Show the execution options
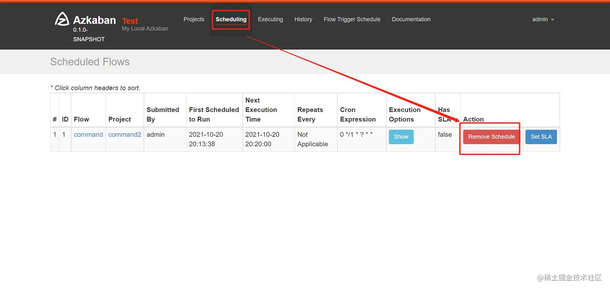The image size is (610, 290). click(x=401, y=137)
